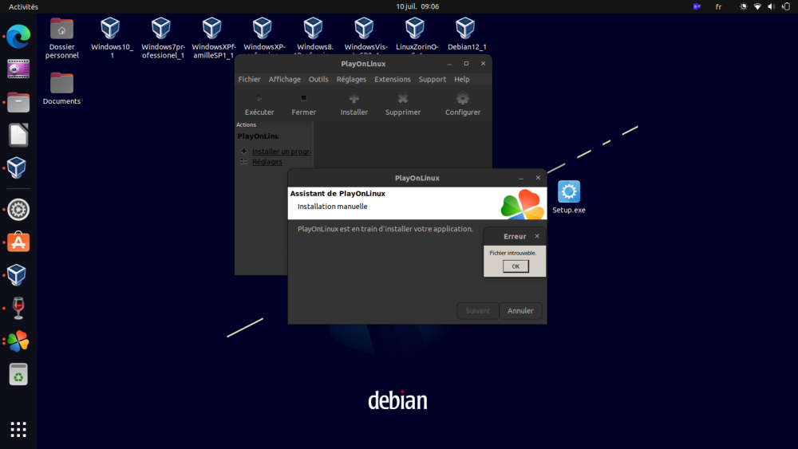The image size is (798, 449).
Task: Click the Suivant button
Action: coord(477,311)
